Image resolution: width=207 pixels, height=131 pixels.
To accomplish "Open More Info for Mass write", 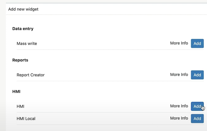I will point(179,43).
